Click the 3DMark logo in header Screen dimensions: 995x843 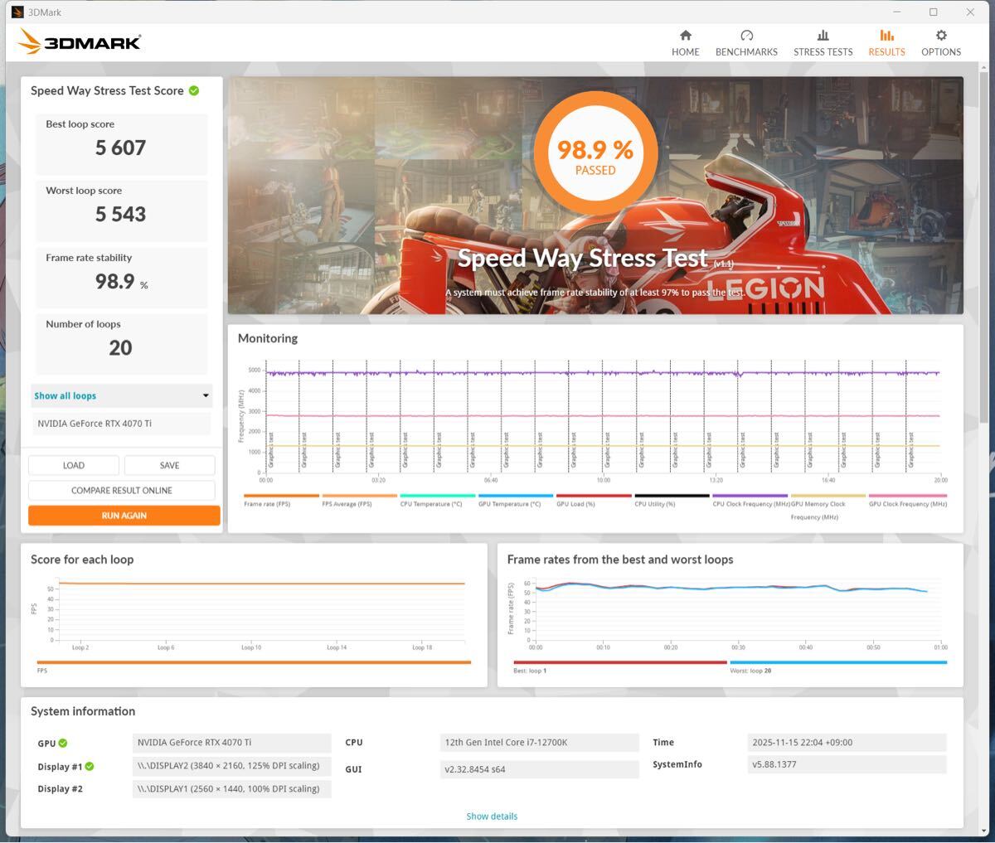(x=80, y=42)
